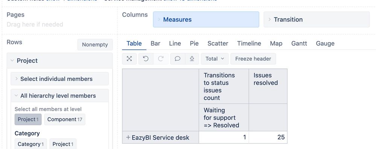Toggle the Nonempty rows option
Viewport: 376px width, 149px height.
(x=95, y=44)
